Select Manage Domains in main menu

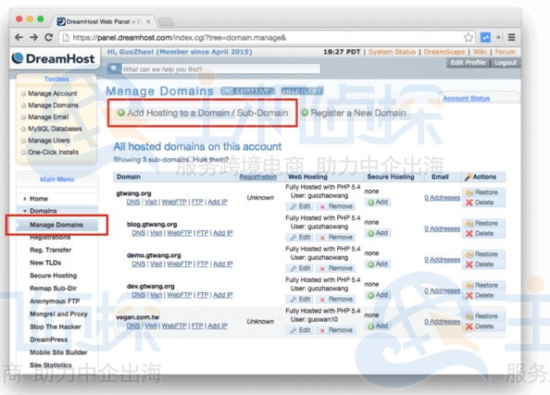pyautogui.click(x=56, y=225)
